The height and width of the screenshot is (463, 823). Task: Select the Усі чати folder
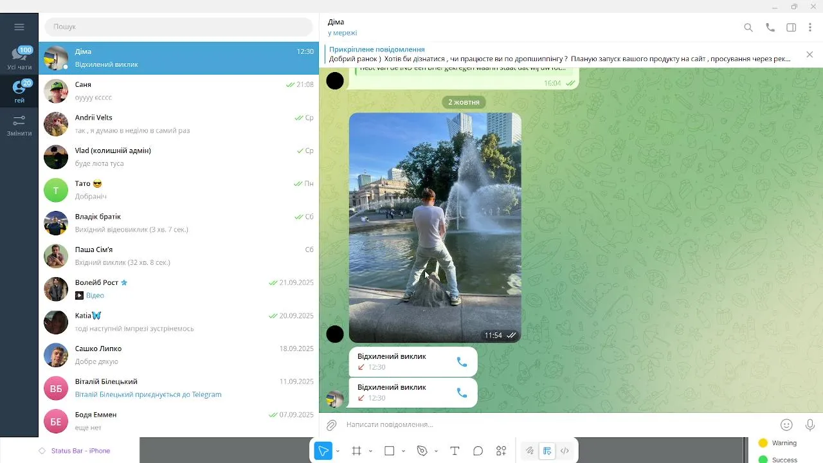pos(19,59)
